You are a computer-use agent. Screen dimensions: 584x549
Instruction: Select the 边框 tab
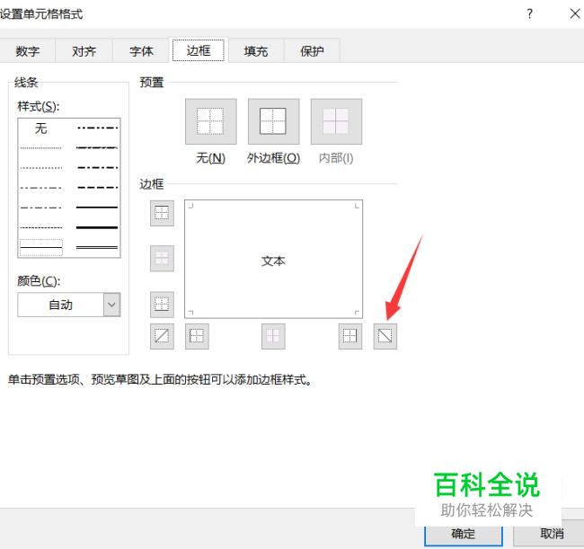[199, 50]
